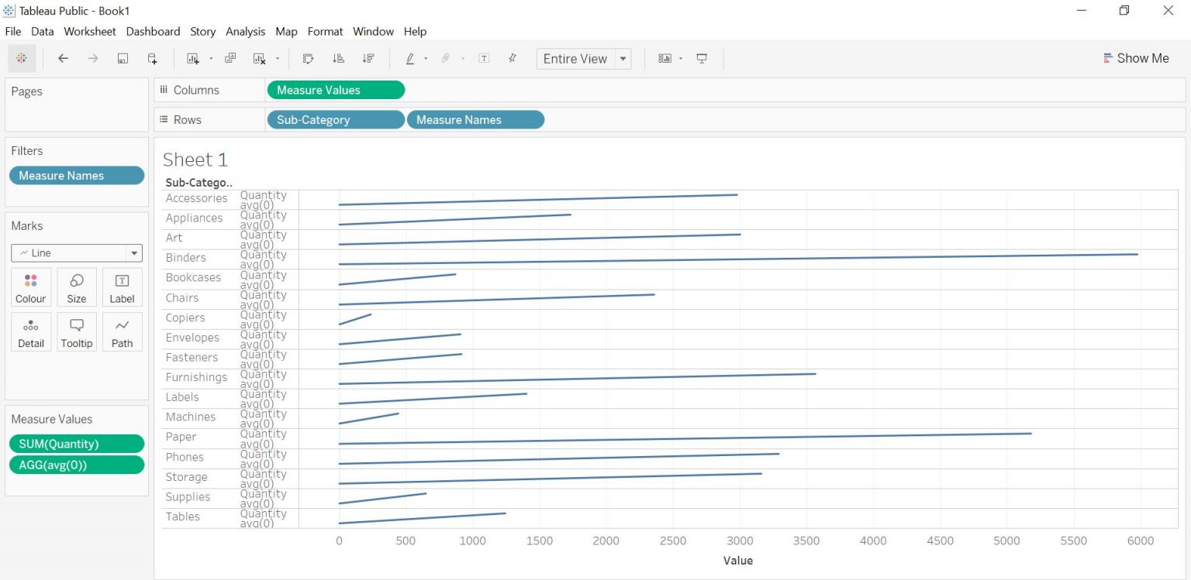This screenshot has height=580, width=1191.
Task: Click the Sheet 1 title
Action: 195,160
